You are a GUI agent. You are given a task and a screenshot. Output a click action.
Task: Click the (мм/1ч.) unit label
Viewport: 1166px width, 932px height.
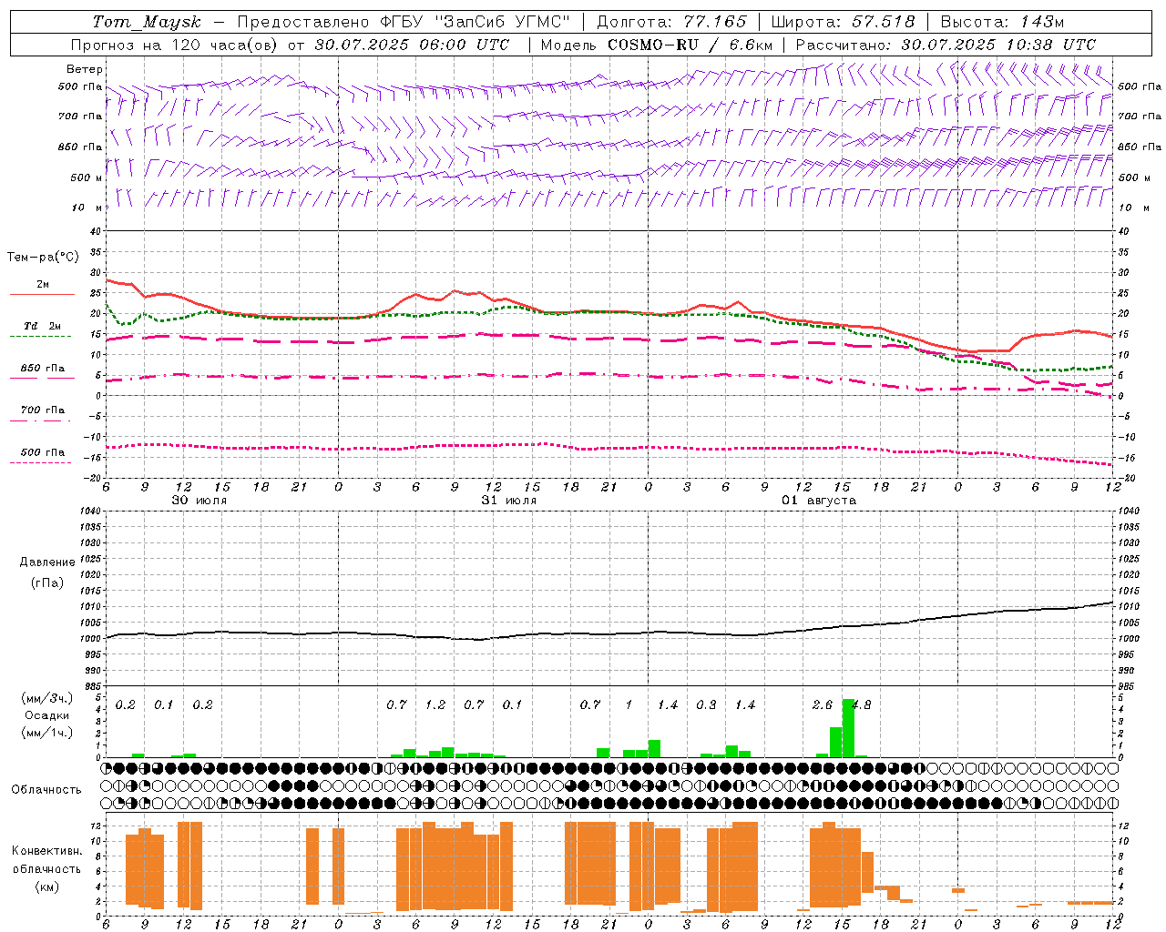point(47,733)
